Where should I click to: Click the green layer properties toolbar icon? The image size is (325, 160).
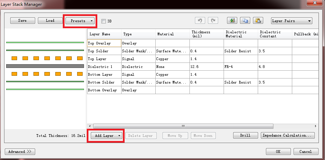click(x=232, y=20)
